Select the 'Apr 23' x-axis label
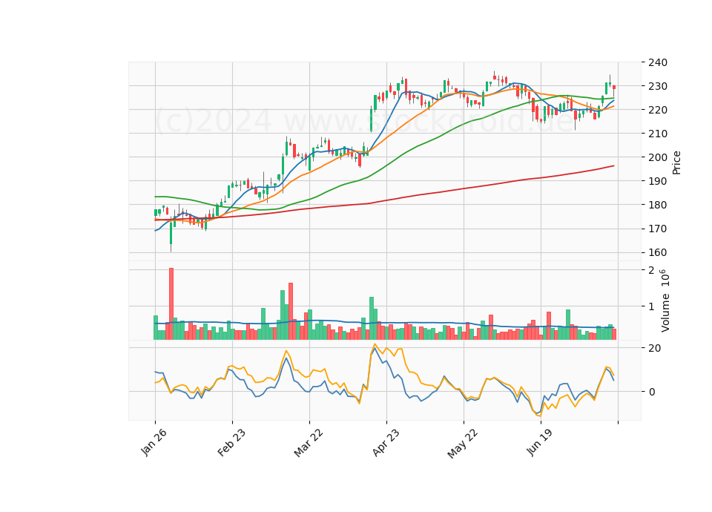 pyautogui.click(x=386, y=442)
